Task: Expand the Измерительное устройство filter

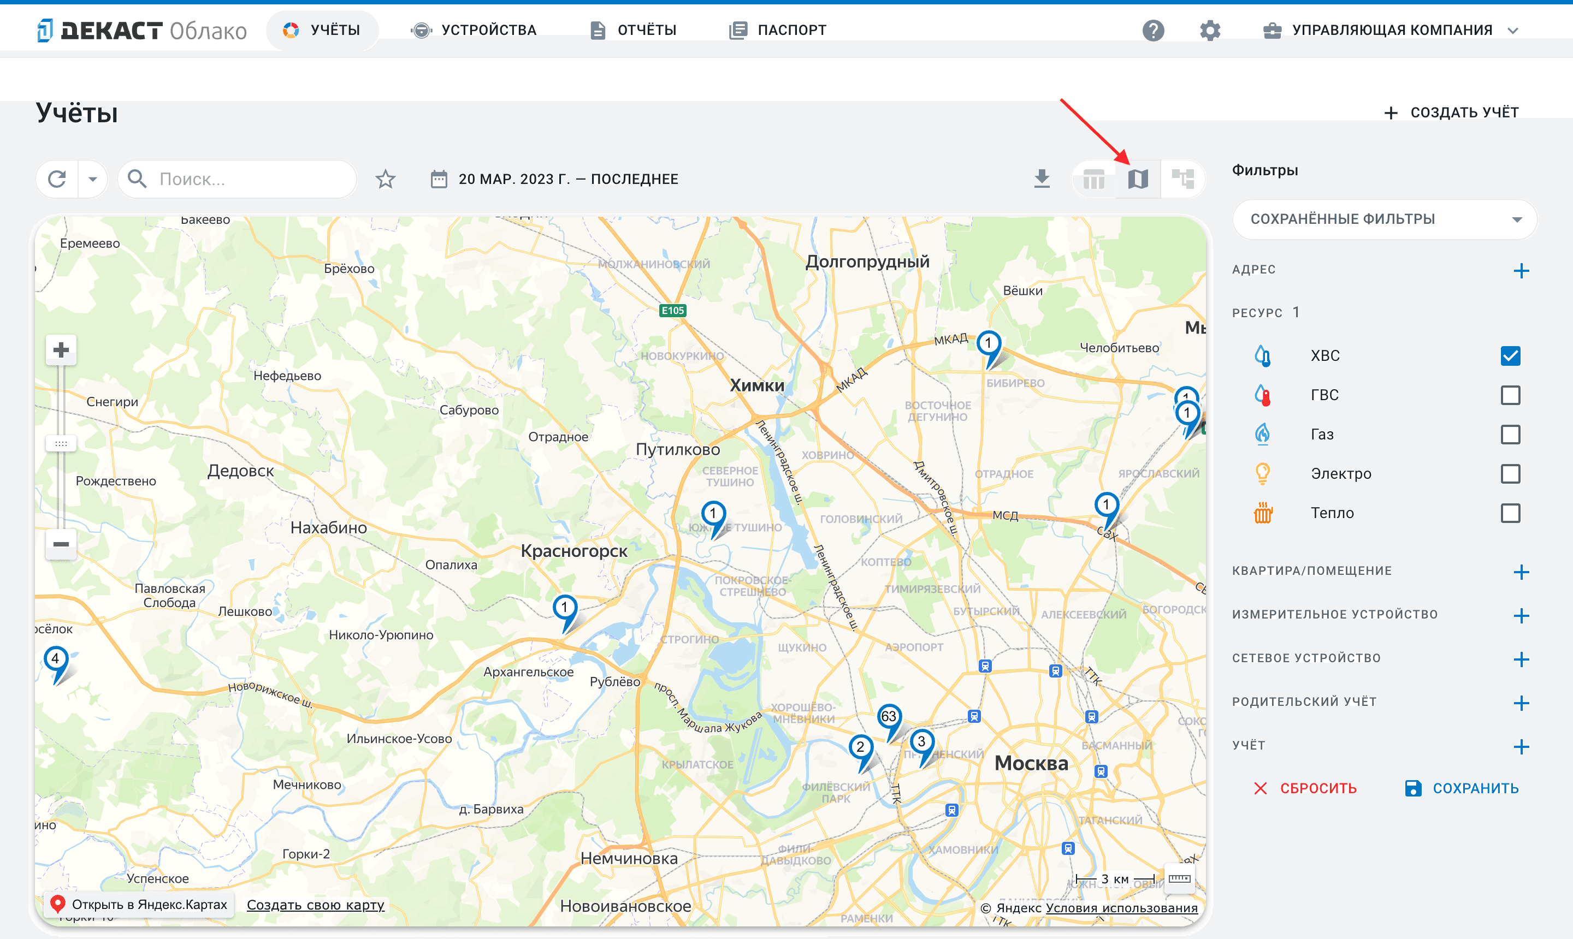Action: point(1521,616)
